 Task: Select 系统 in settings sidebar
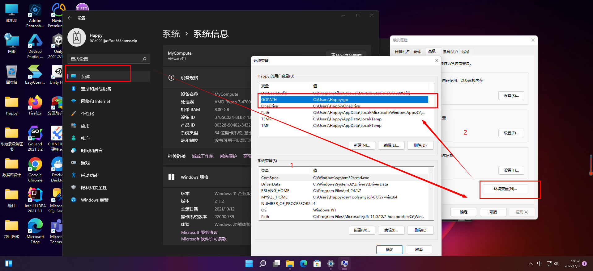[x=109, y=76]
